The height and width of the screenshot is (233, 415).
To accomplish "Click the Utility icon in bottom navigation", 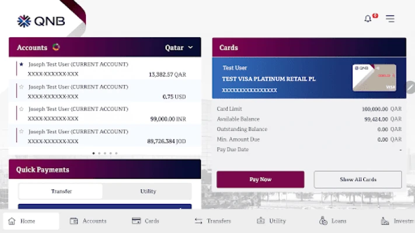I will pos(261,221).
